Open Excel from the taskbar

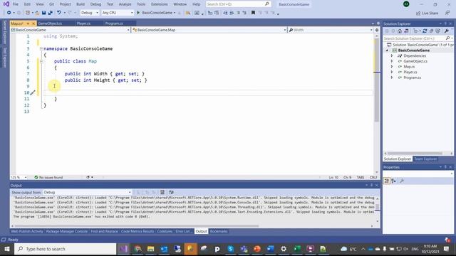click(297, 249)
